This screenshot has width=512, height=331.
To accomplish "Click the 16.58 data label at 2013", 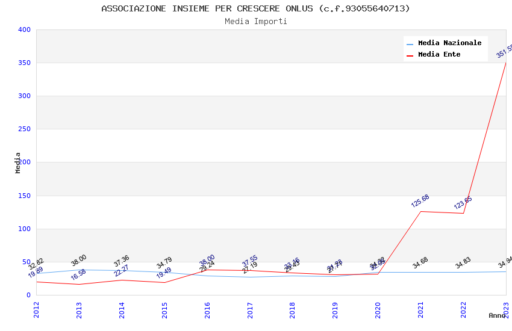I will (78, 274).
